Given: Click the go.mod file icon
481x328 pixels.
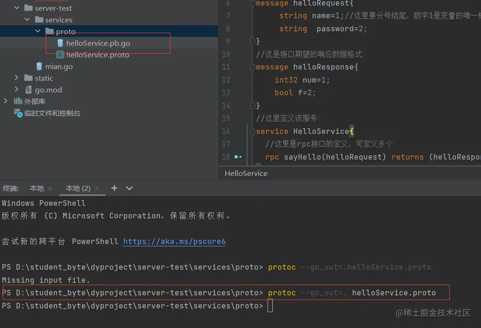Looking at the screenshot, I should (29, 90).
